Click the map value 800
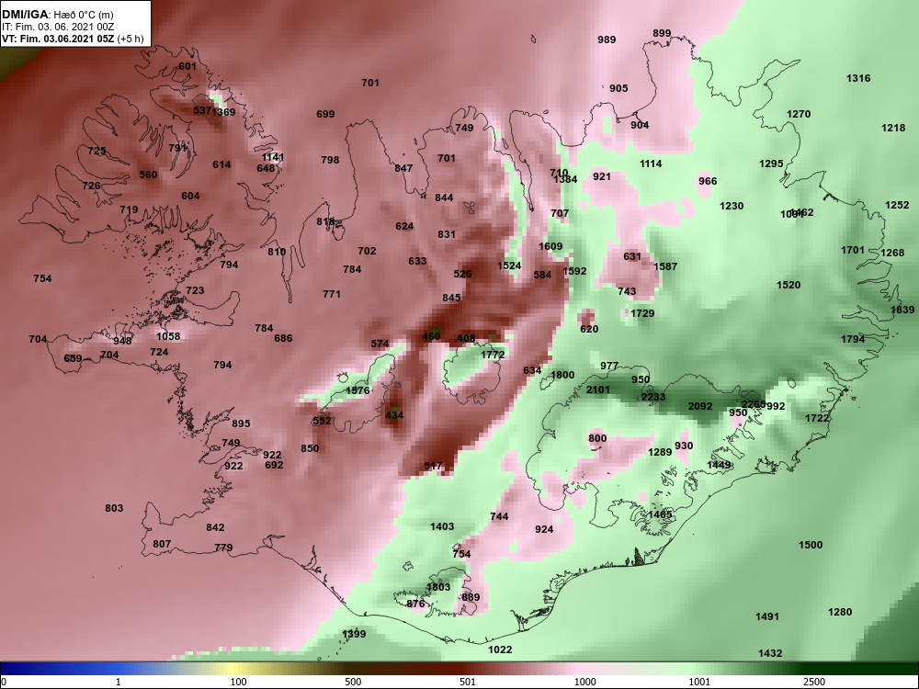This screenshot has height=689, width=919. (597, 439)
